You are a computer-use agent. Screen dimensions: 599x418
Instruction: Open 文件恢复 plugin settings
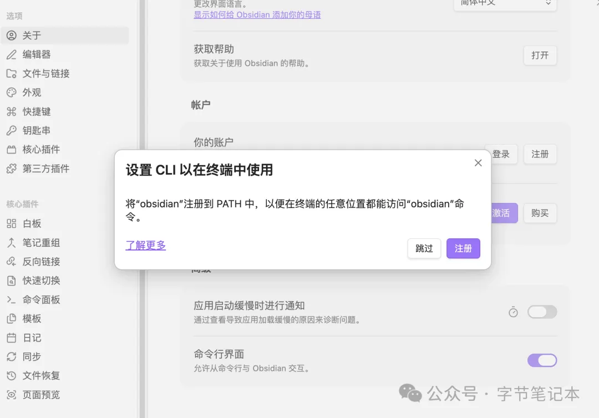pyautogui.click(x=65, y=376)
